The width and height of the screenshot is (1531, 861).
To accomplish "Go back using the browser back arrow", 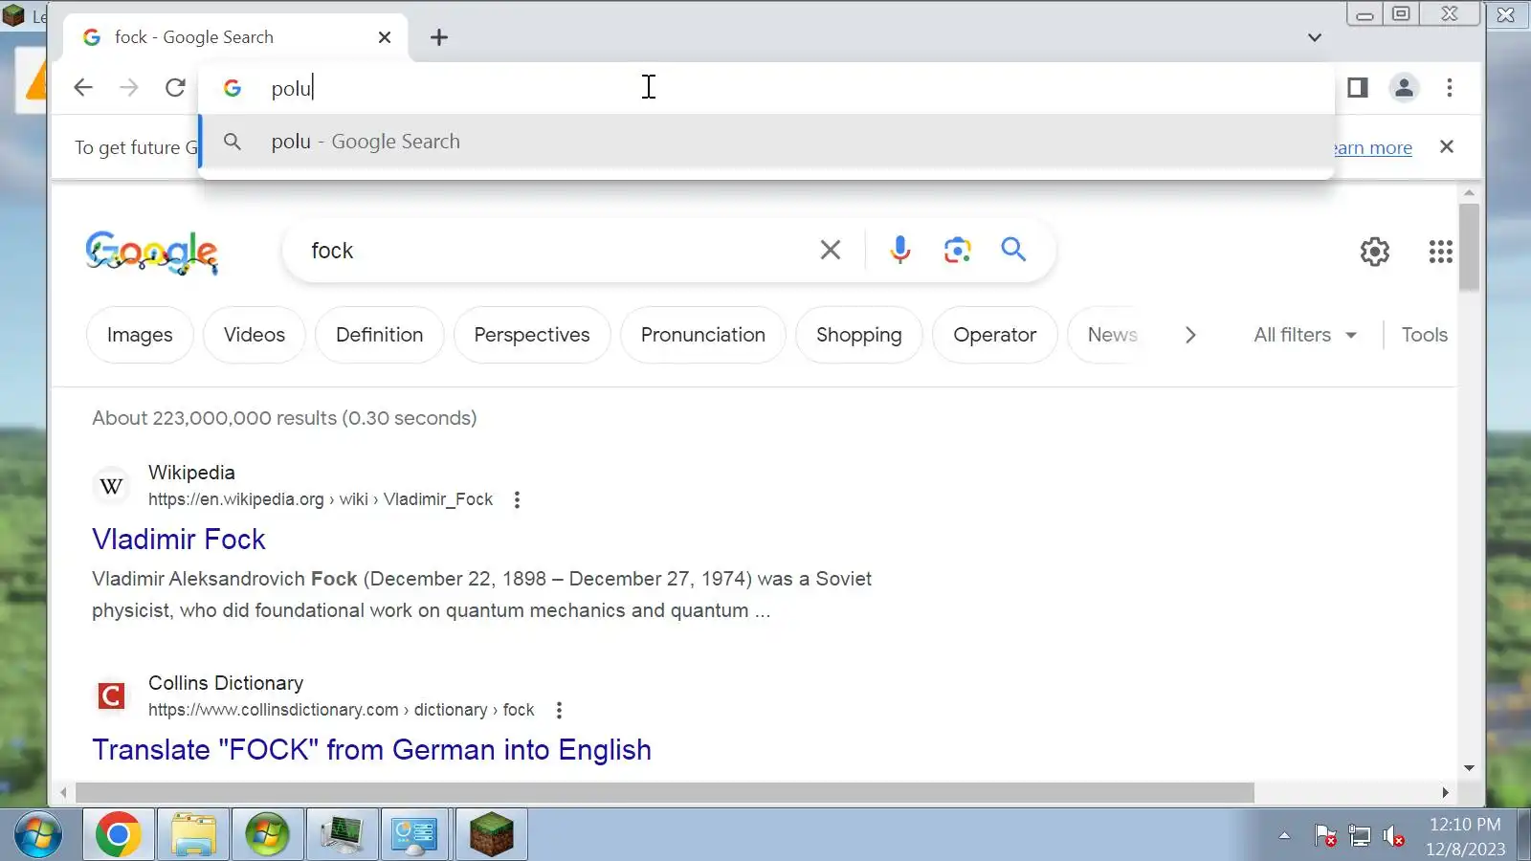I will tap(83, 88).
